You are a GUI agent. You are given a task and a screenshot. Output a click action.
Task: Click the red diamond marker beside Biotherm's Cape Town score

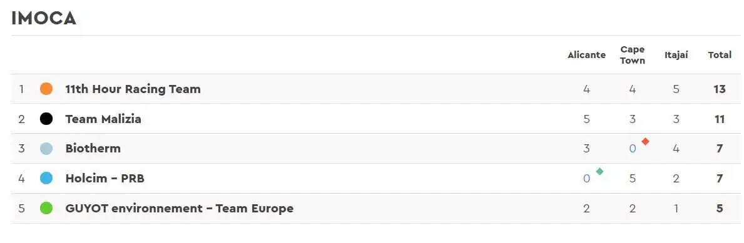pos(645,141)
